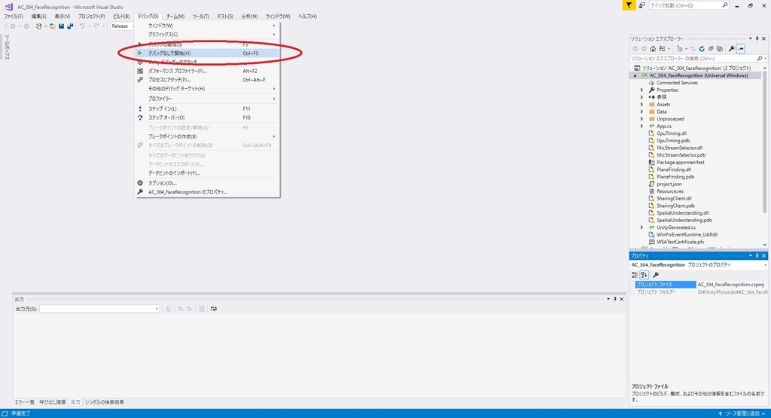771x418 pixels.
Task: Click the Home icon in Solution Explorer
Action: pos(653,49)
